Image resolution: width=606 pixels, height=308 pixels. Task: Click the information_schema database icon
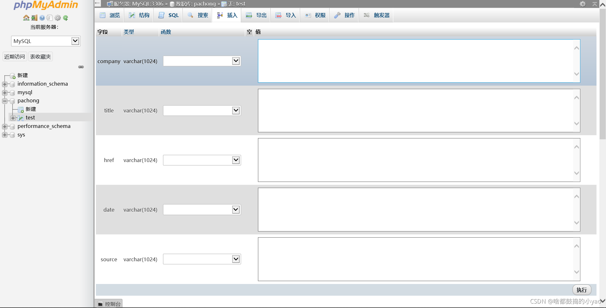[12, 84]
